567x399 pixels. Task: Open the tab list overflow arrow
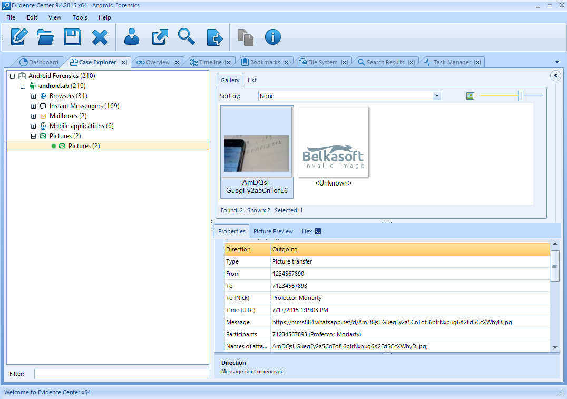pyautogui.click(x=557, y=62)
